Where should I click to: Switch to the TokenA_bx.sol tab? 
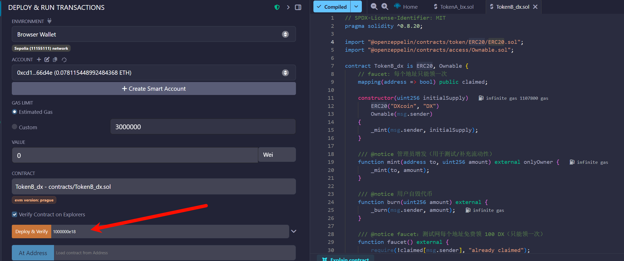coord(454,7)
